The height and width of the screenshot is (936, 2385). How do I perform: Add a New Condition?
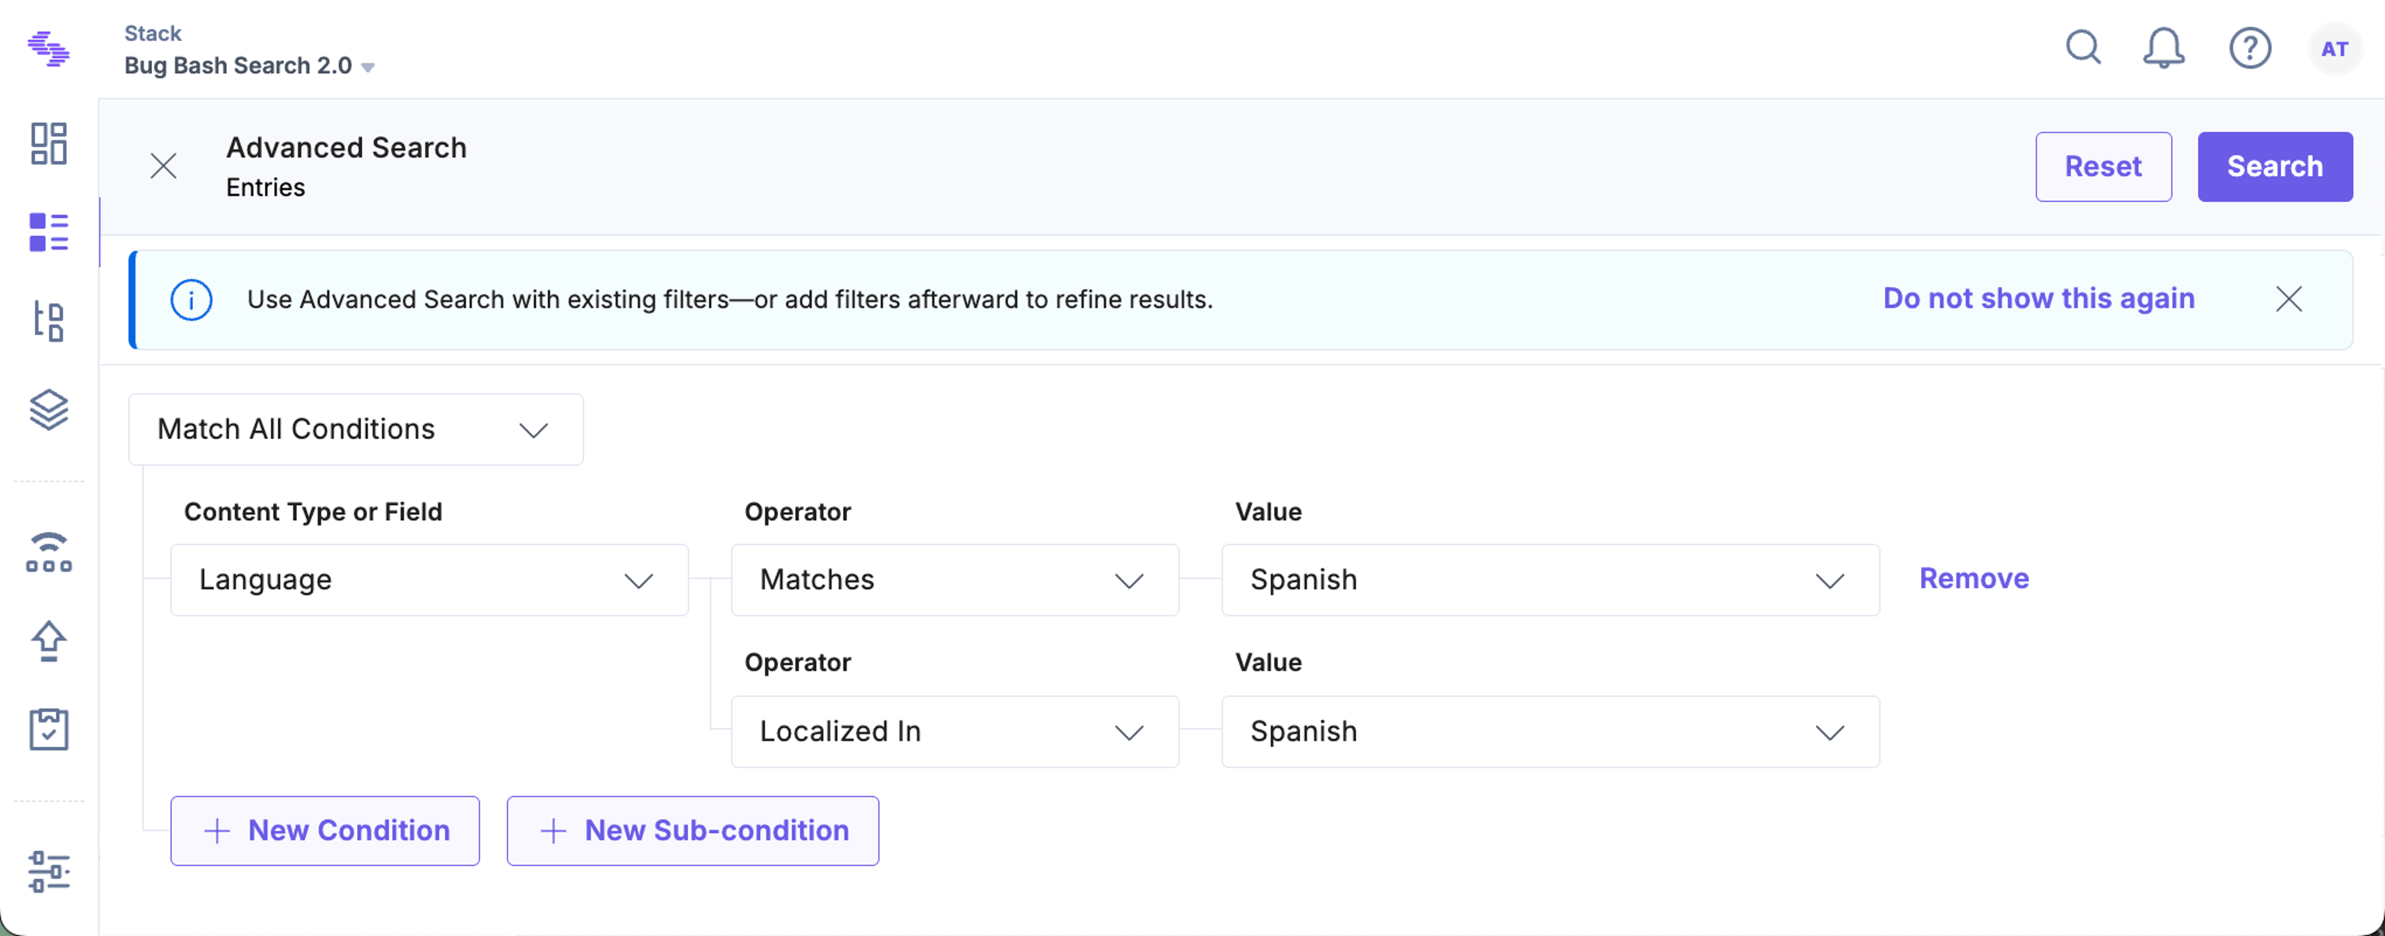click(x=325, y=830)
